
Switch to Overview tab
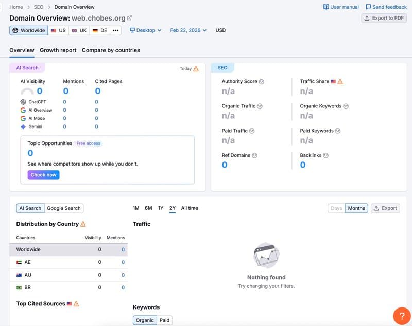tap(22, 50)
